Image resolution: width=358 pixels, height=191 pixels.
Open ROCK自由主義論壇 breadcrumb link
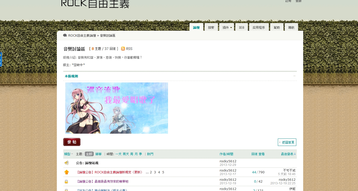coord(82,36)
